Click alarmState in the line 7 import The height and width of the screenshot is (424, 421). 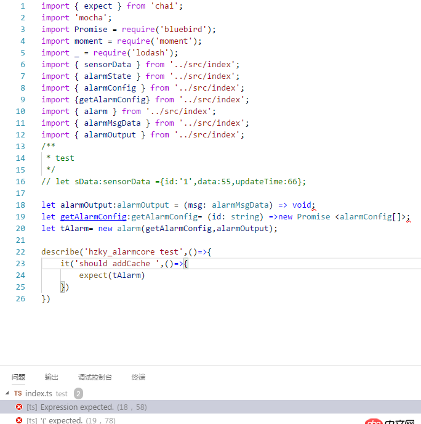pyautogui.click(x=108, y=76)
